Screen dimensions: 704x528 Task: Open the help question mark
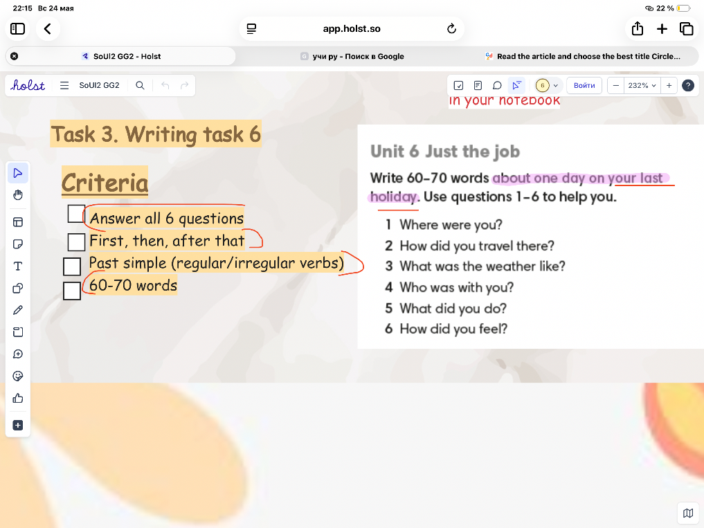688,85
